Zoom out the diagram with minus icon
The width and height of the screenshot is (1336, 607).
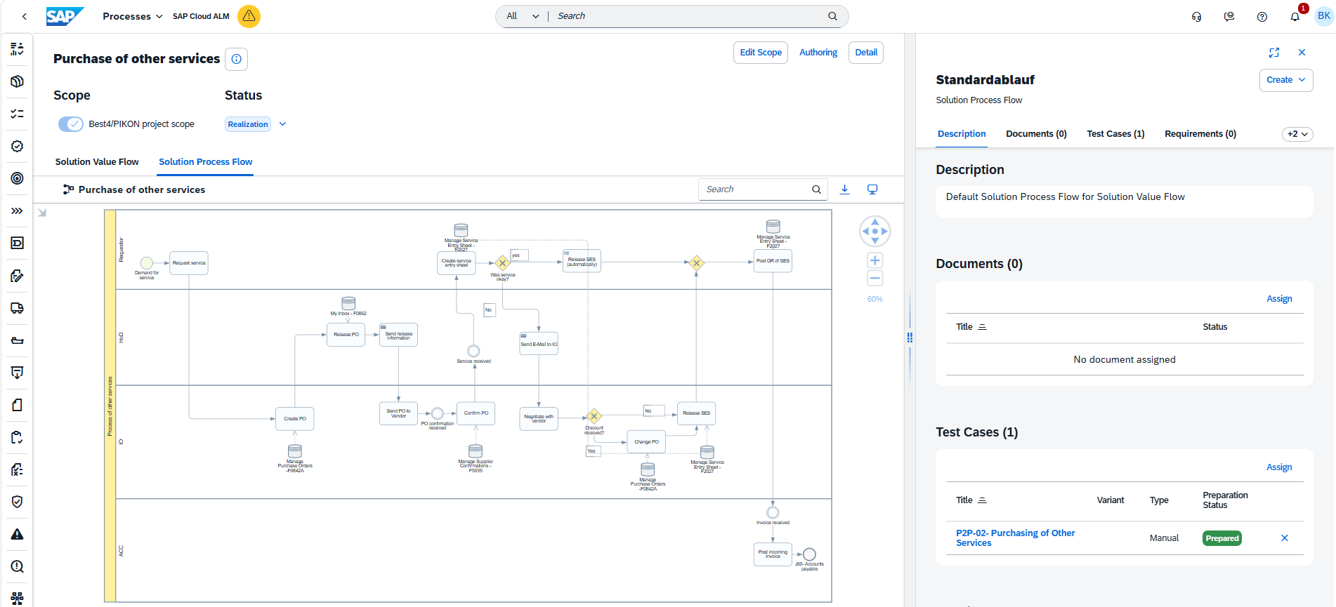click(x=875, y=279)
